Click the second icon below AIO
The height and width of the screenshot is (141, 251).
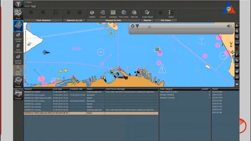coord(237,78)
